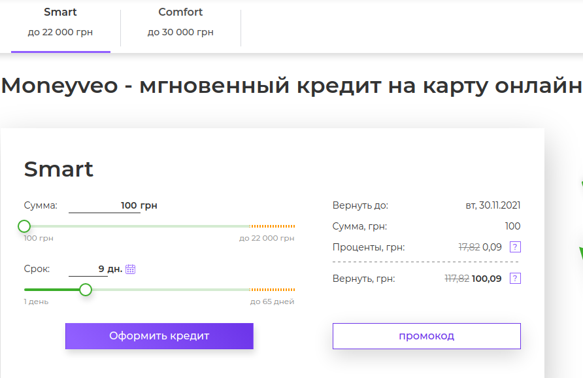Click the Moneyveo page heading

(x=291, y=86)
